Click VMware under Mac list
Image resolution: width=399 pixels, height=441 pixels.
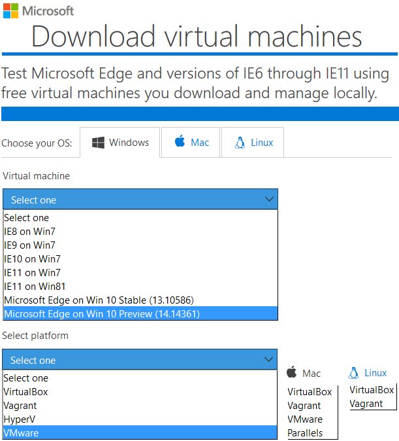point(305,419)
